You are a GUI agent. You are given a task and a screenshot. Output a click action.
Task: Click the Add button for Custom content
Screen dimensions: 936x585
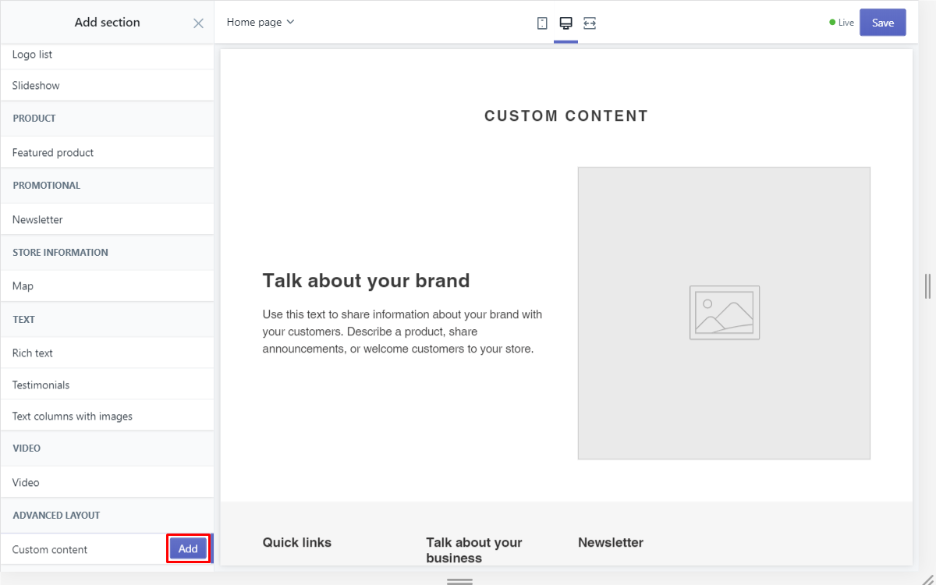click(188, 549)
